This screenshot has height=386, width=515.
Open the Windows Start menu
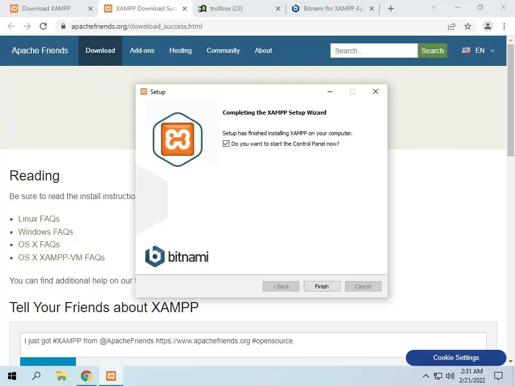[x=12, y=376]
